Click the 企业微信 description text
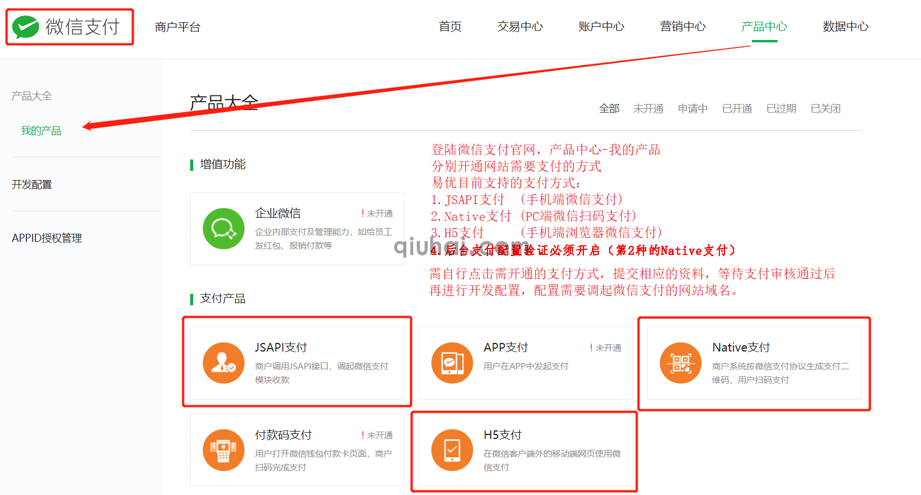 tap(323, 239)
